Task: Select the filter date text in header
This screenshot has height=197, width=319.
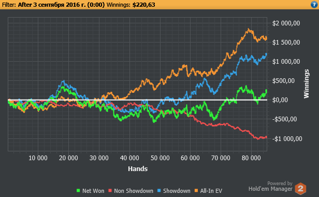Action: coord(61,5)
